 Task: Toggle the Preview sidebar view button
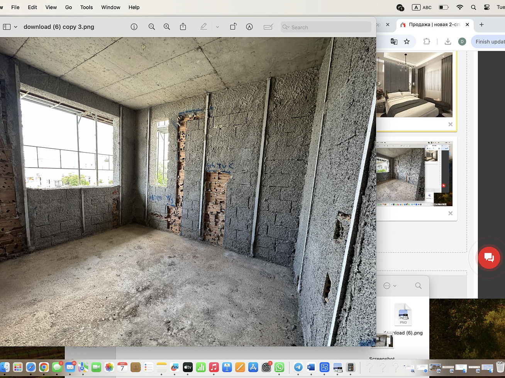[7, 27]
